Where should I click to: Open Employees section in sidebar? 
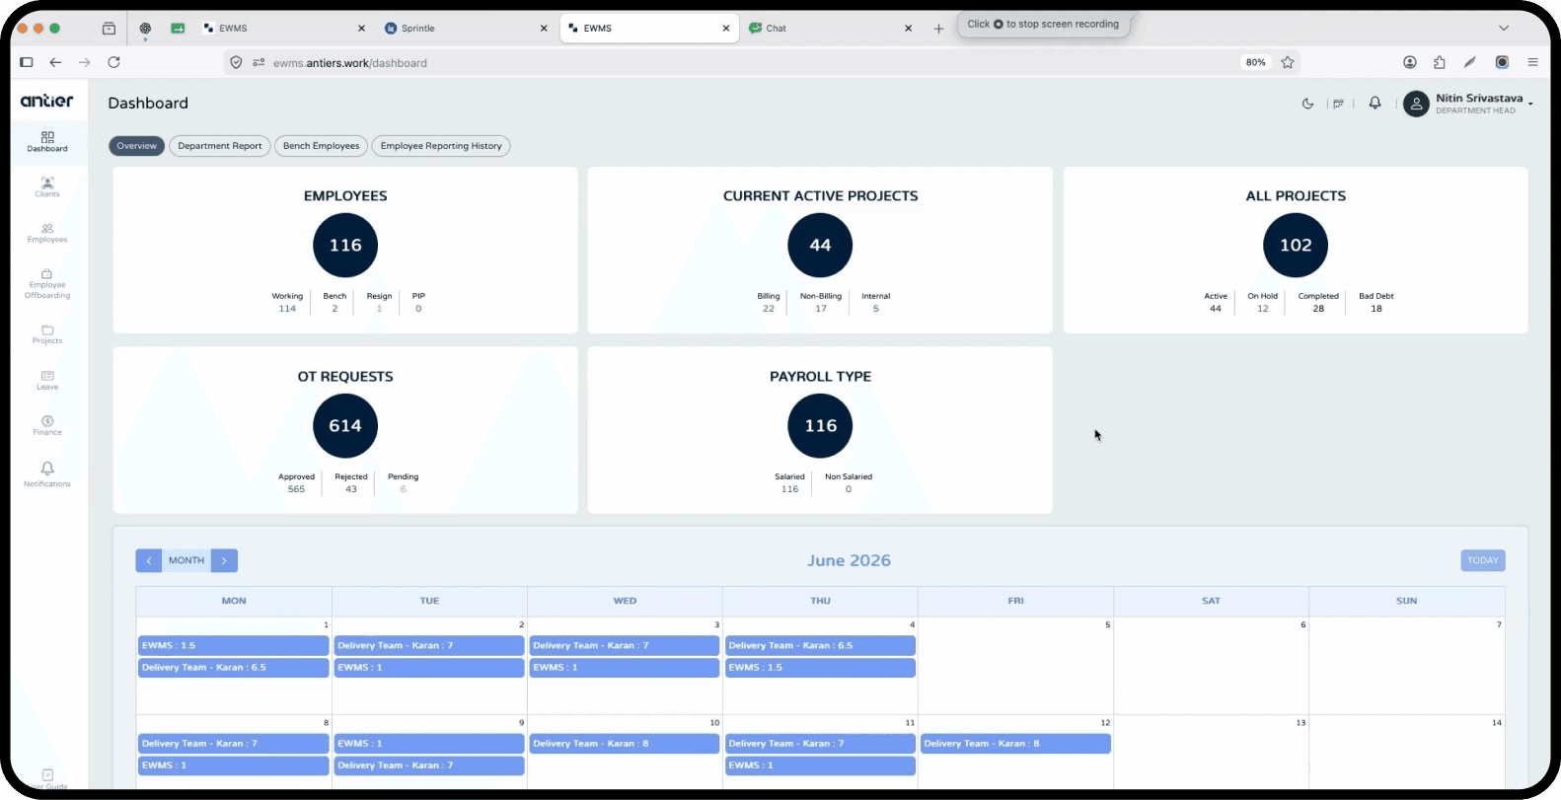pos(47,233)
